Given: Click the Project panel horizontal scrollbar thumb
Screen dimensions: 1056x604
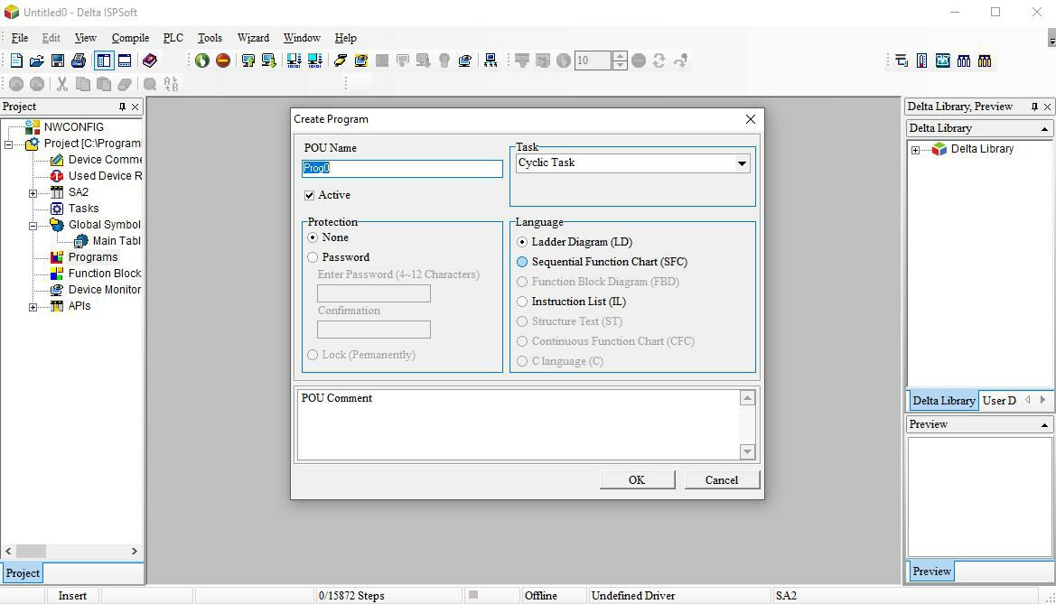Looking at the screenshot, I should point(31,552).
